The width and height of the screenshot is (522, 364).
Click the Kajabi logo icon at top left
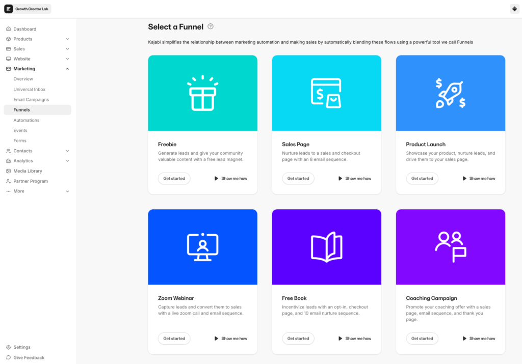pyautogui.click(x=9, y=9)
